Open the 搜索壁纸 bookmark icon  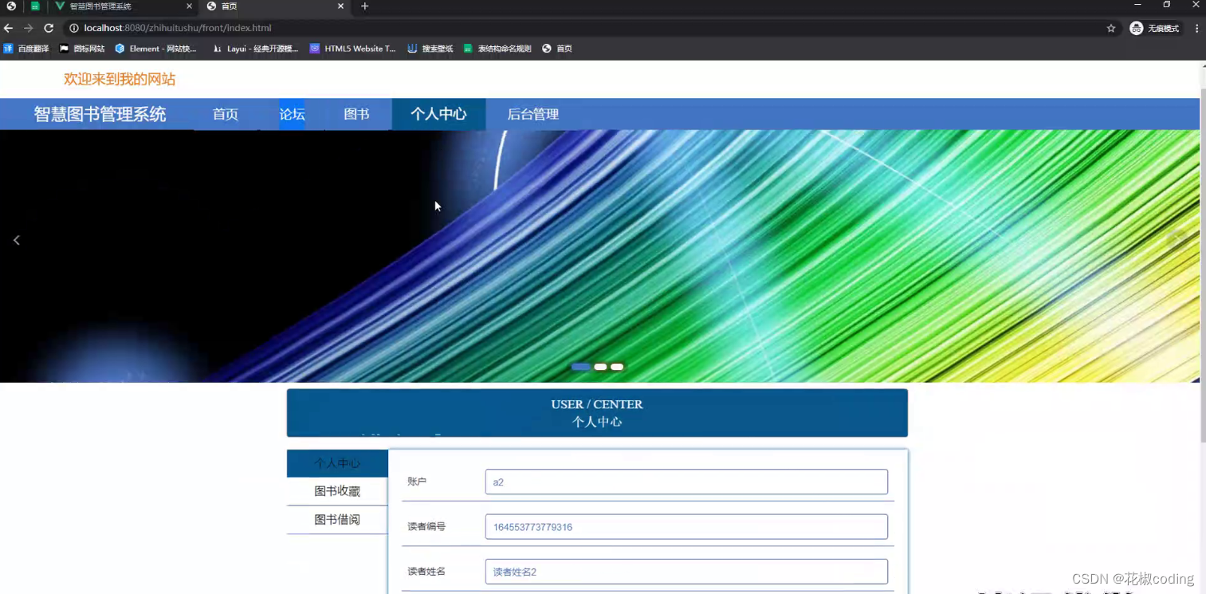click(x=411, y=48)
